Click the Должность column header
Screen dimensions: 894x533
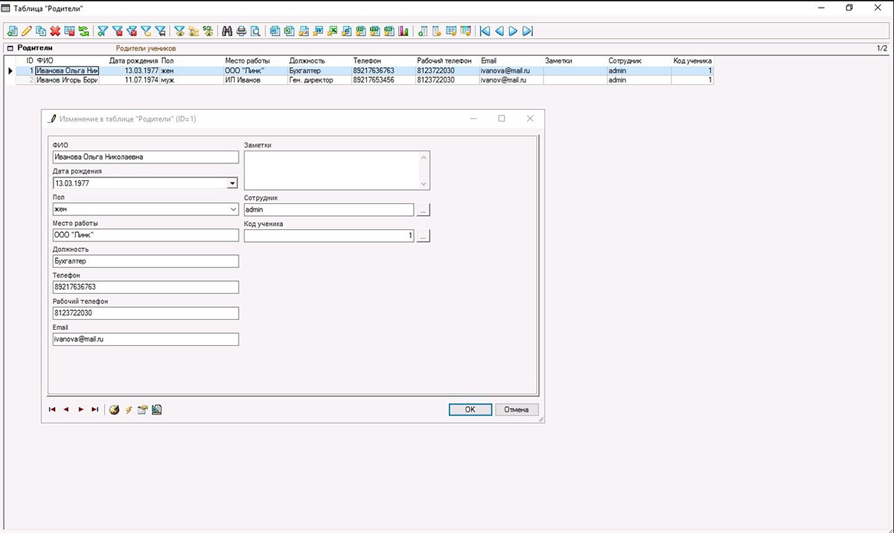(x=307, y=60)
